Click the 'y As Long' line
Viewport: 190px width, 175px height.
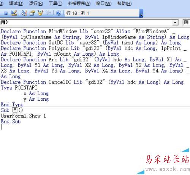click(x=36, y=99)
